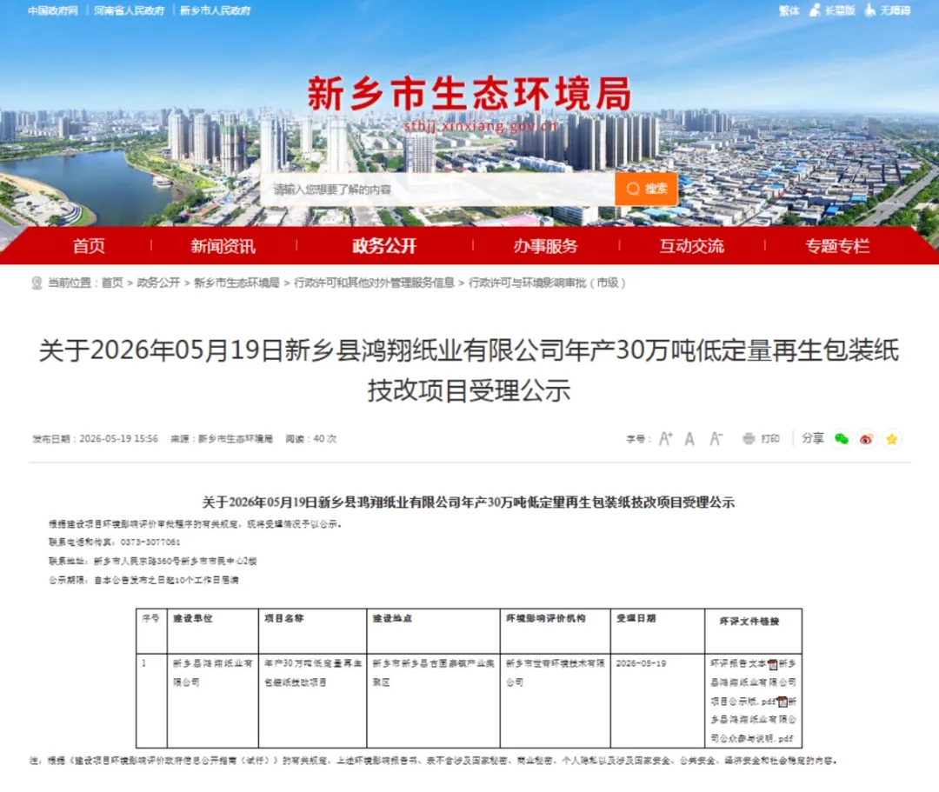Click the 新乡市生态环境局 site title banner

(x=469, y=94)
